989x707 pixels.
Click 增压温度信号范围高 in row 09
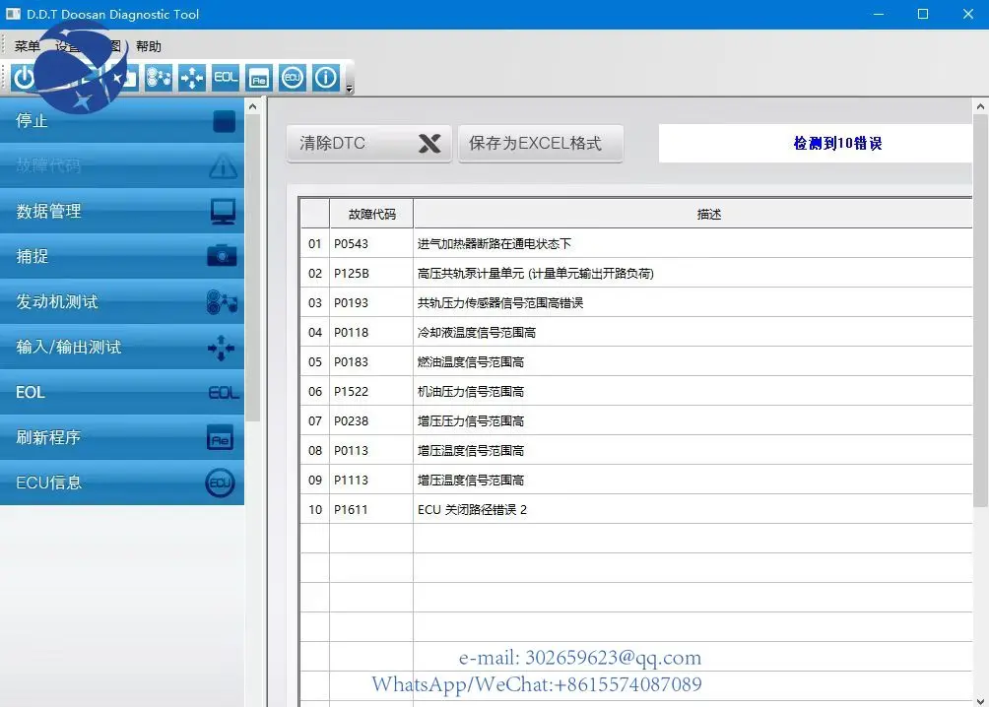pyautogui.click(x=471, y=480)
